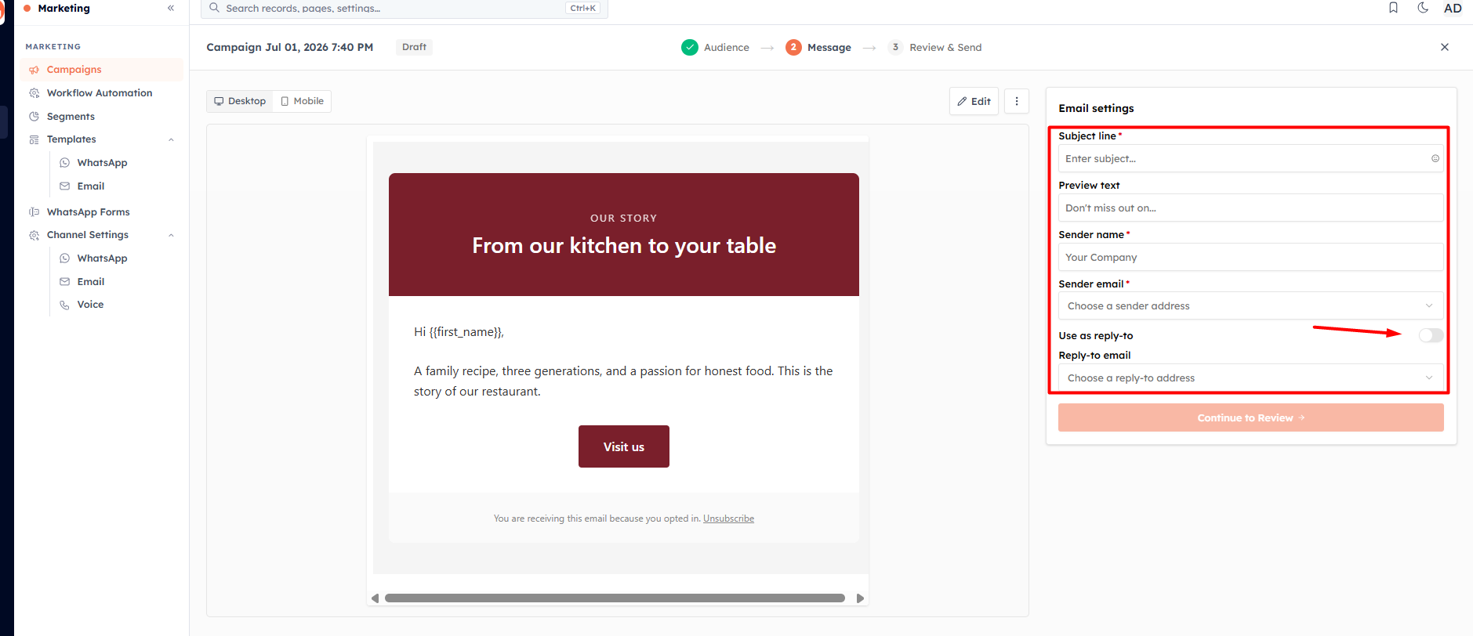The width and height of the screenshot is (1473, 636).
Task: Click the Edit button with pencil
Action: [974, 101]
